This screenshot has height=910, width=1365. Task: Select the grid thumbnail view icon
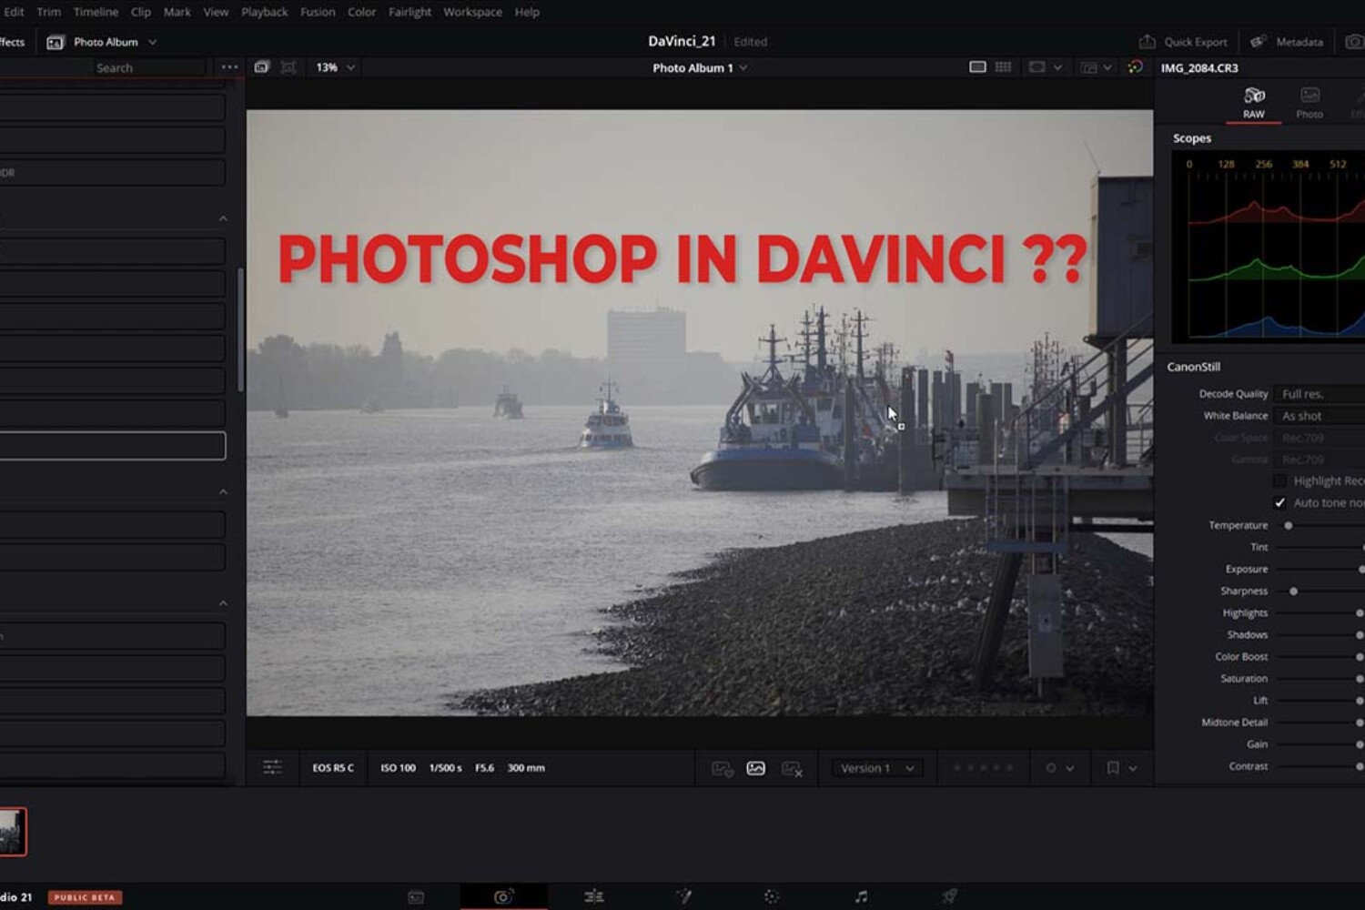pos(1003,67)
